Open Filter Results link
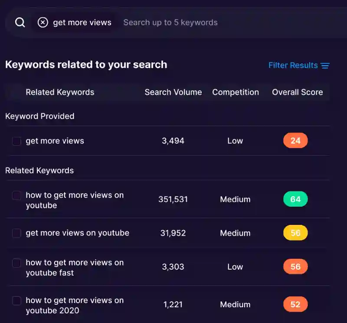This screenshot has height=323, width=347. pos(293,66)
